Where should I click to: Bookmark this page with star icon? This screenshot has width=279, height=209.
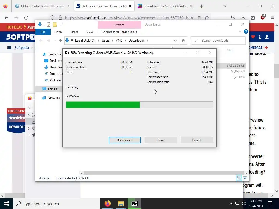[x=207, y=17]
